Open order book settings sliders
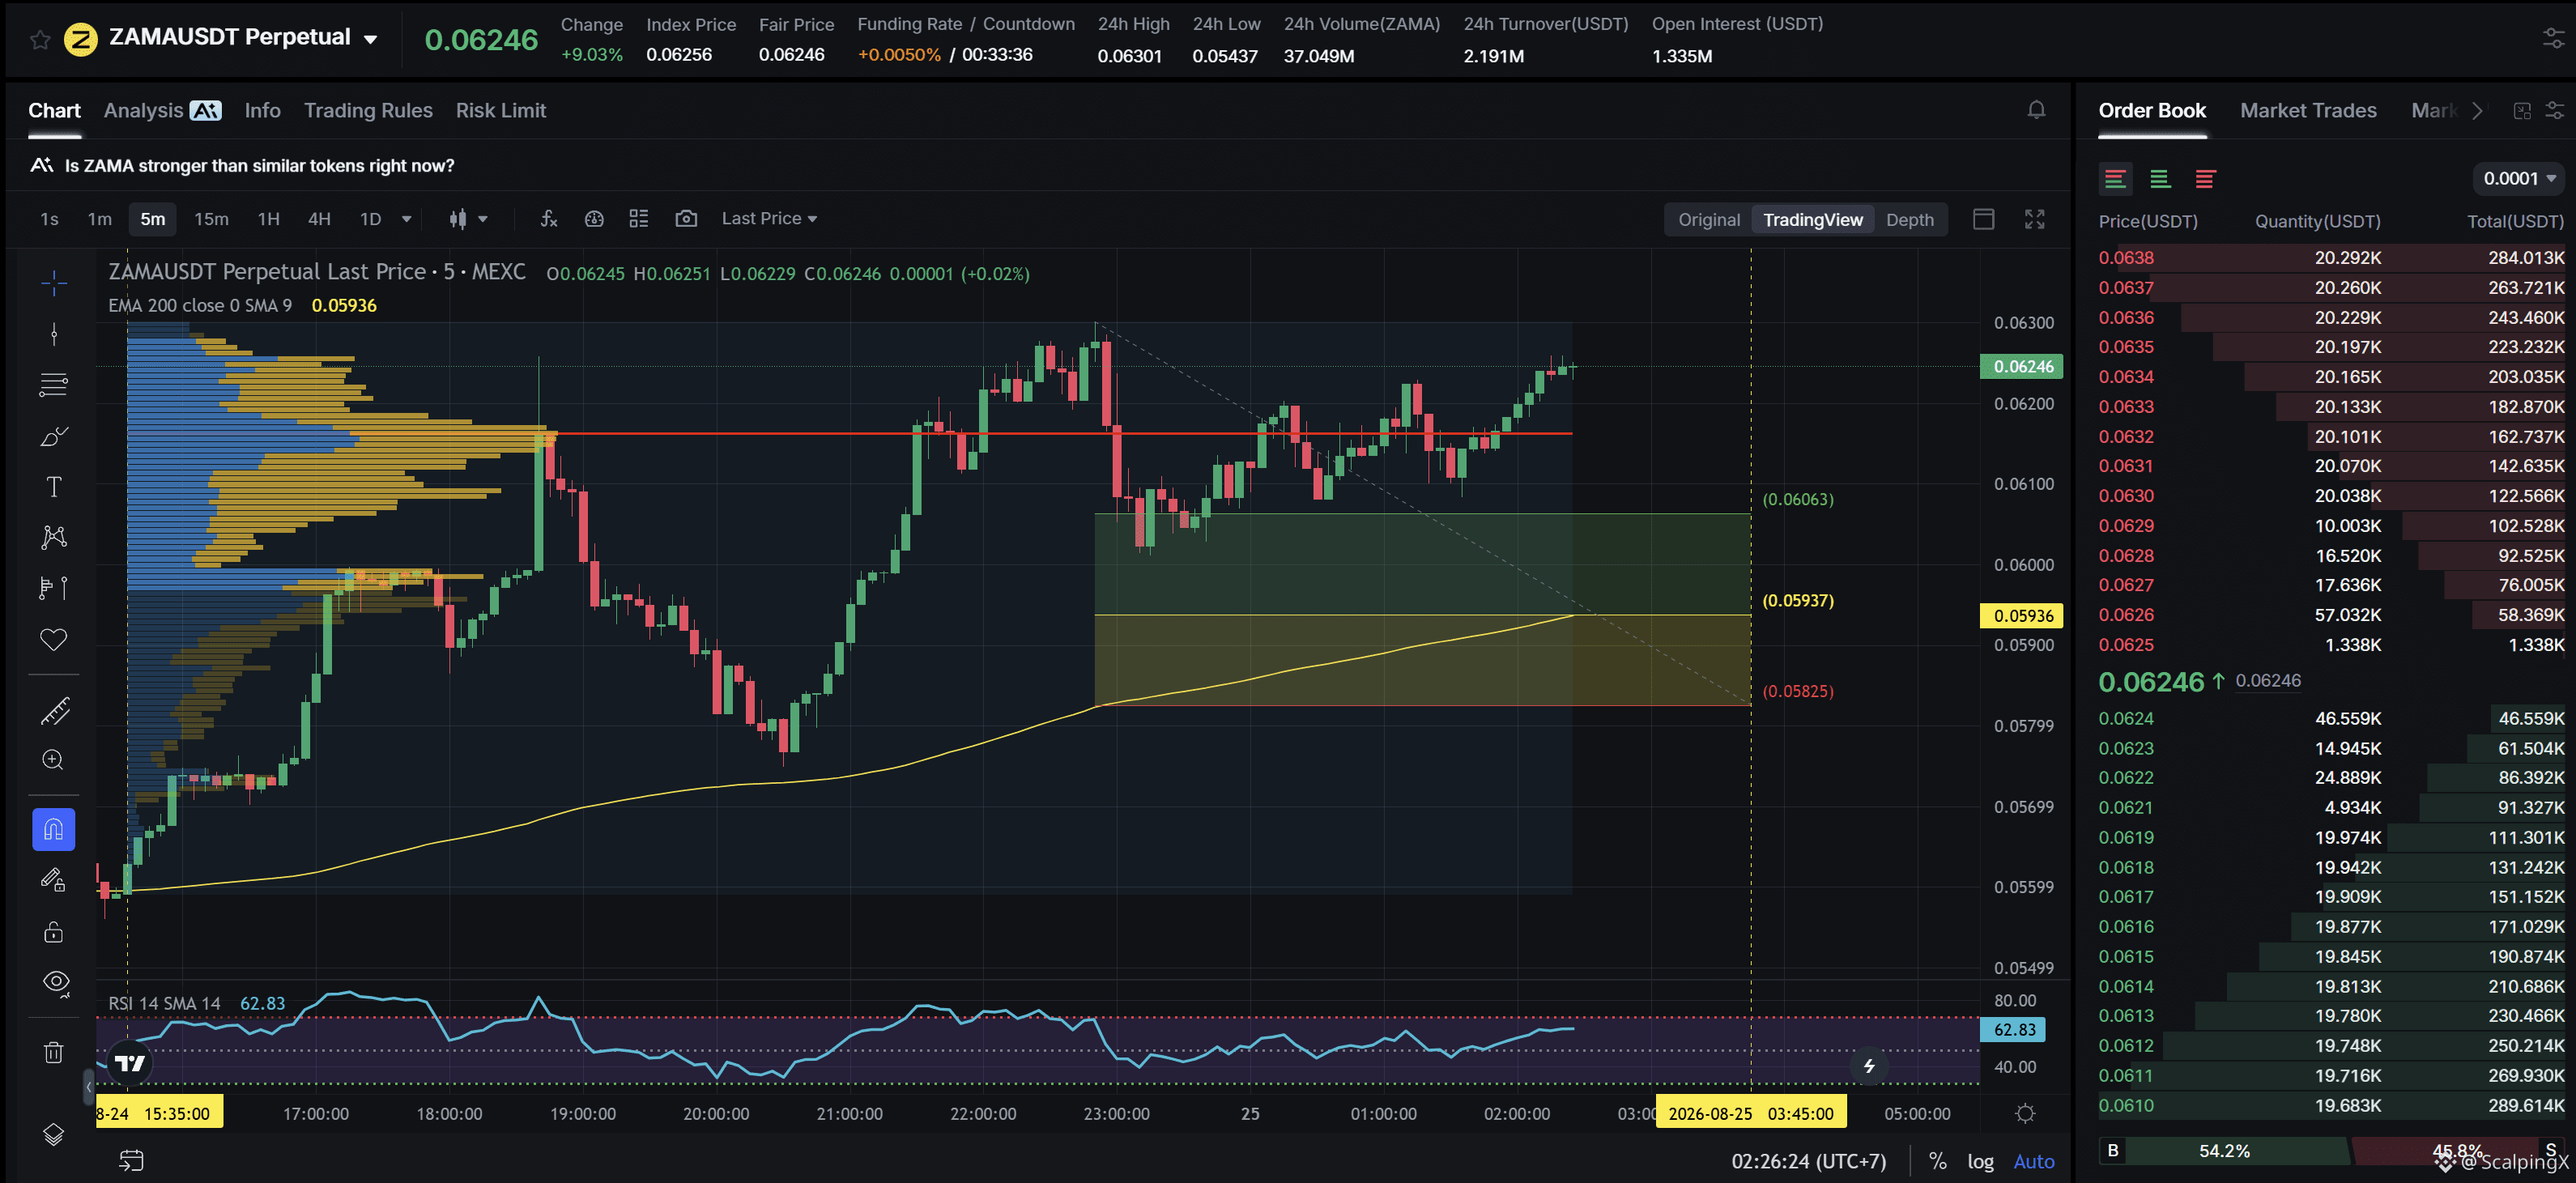This screenshot has height=1183, width=2576. tap(2554, 111)
